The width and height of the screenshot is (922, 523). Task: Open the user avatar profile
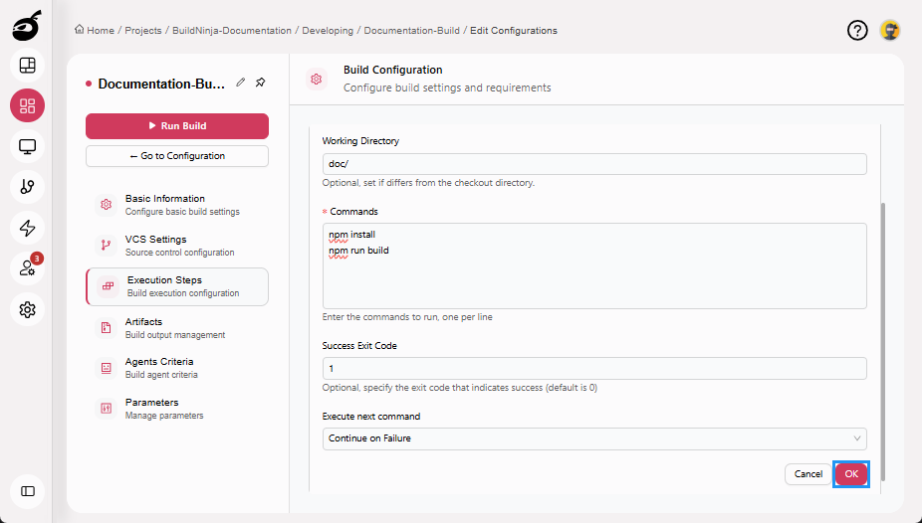point(890,30)
